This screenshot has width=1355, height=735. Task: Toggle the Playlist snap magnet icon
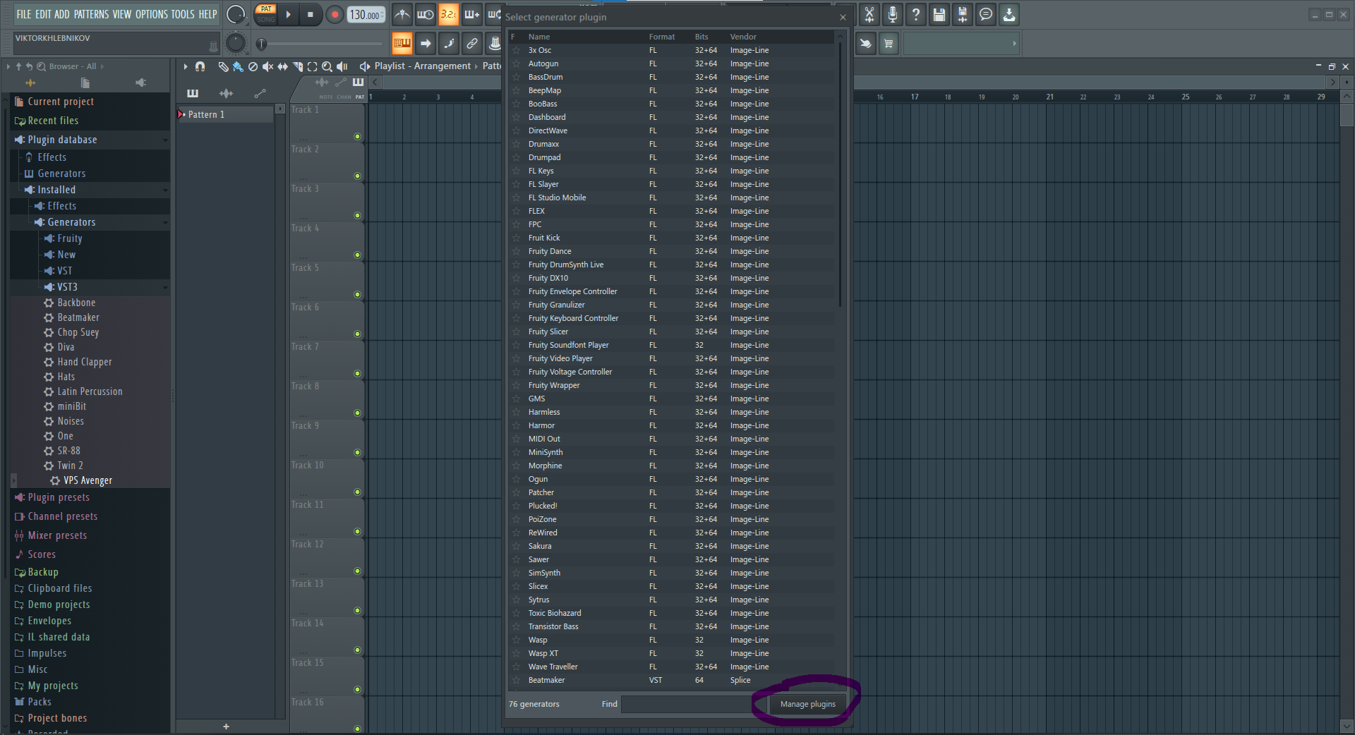(200, 66)
